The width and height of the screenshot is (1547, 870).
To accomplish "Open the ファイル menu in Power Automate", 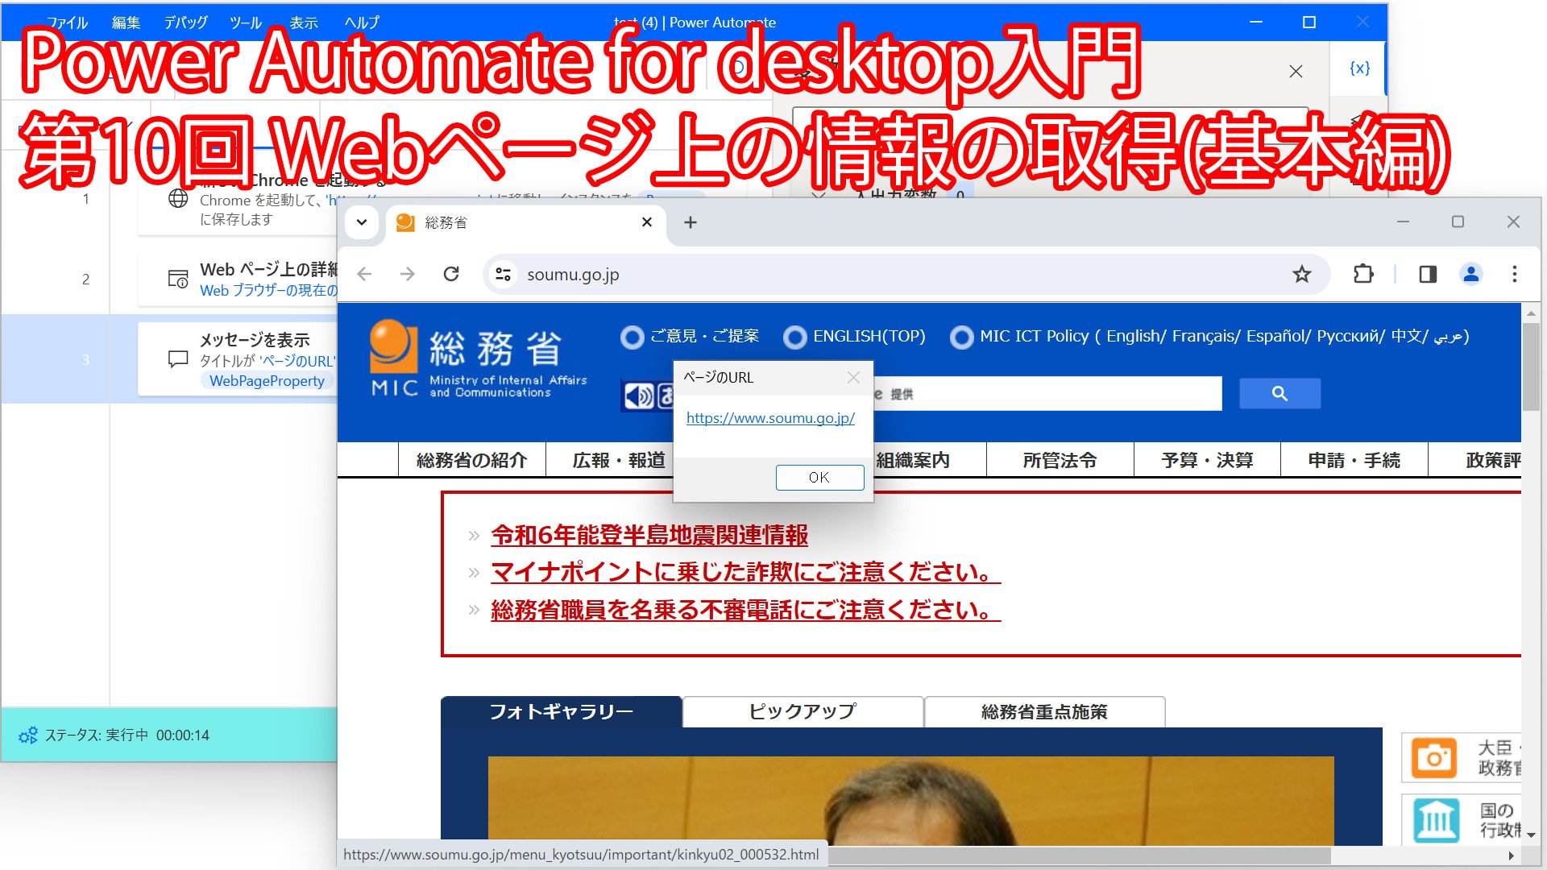I will (67, 23).
